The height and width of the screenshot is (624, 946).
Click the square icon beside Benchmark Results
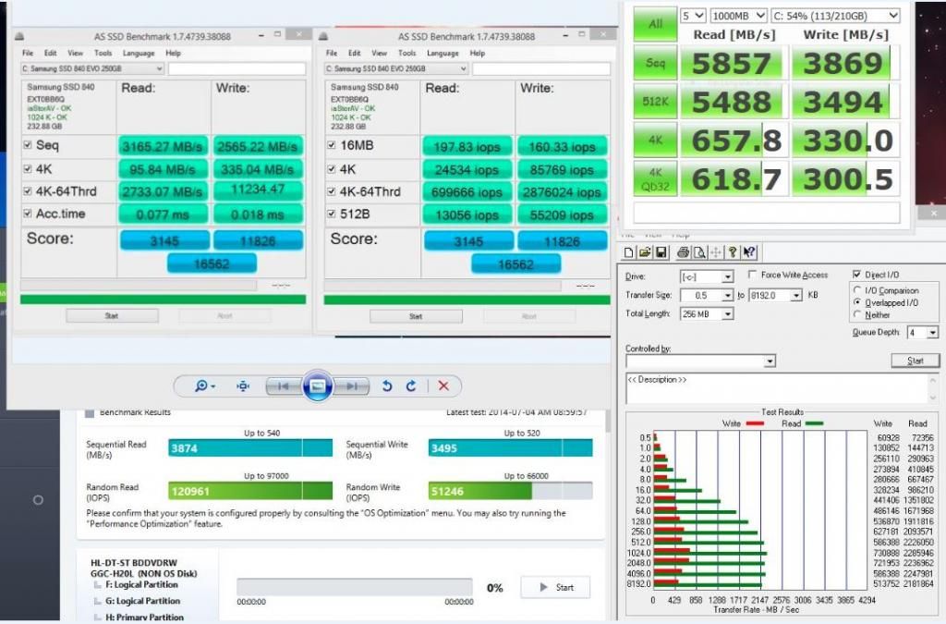point(90,413)
